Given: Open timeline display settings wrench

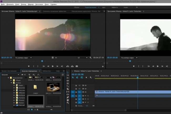Looking at the screenshot, I should click(x=90, y=77).
